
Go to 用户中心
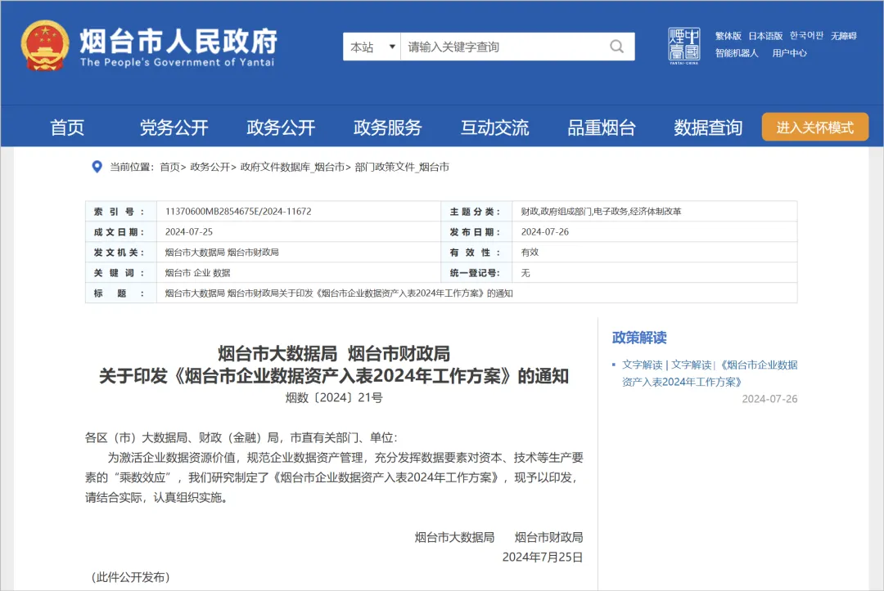(789, 53)
